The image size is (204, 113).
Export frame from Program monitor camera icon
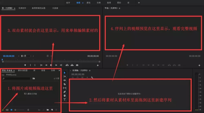(179, 65)
